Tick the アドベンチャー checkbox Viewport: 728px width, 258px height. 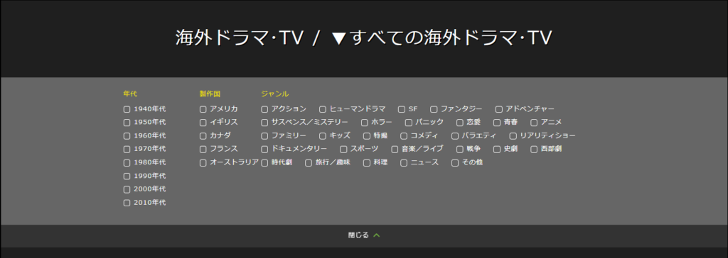click(499, 109)
